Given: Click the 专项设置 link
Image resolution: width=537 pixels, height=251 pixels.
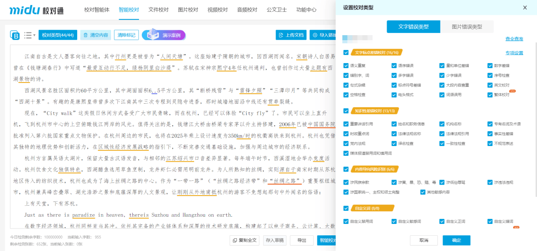Looking at the screenshot, I should tap(514, 53).
